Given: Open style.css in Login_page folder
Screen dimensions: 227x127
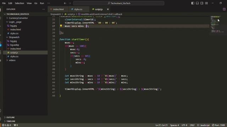Looking at the screenshot, I should (x=14, y=34).
